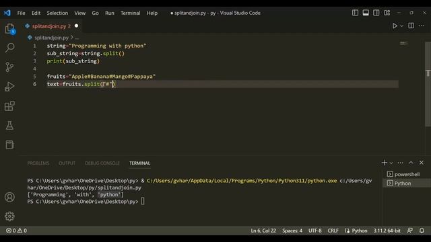Open the Search view

click(9, 48)
